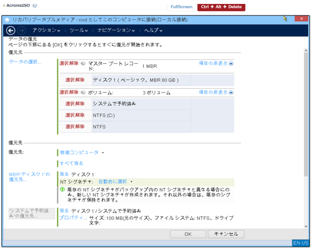The height and width of the screenshot is (248, 311).
Task: Click the データの選択... link
Action: [x=25, y=62]
